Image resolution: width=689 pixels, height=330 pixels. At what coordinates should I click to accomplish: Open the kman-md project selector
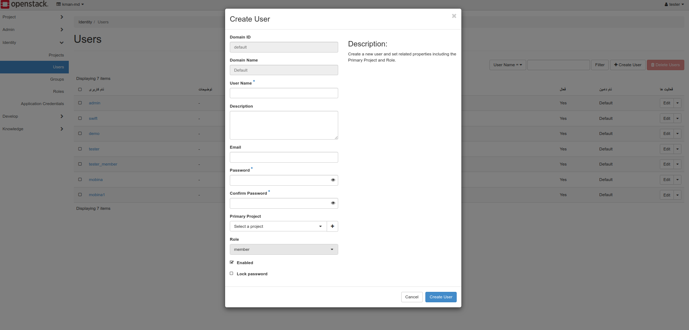coord(70,4)
